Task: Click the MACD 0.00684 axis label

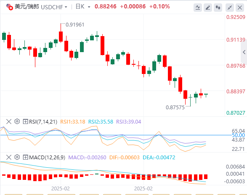Action: [x=235, y=167]
